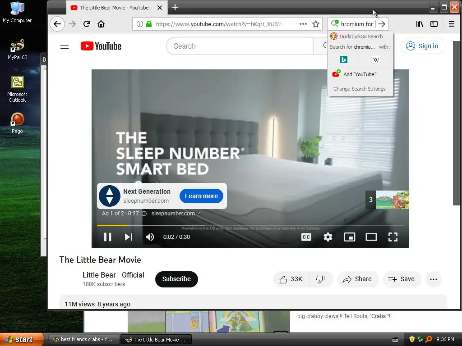The height and width of the screenshot is (346, 462).
Task: Click the keyboard icon in taskbar
Action: click(x=395, y=340)
